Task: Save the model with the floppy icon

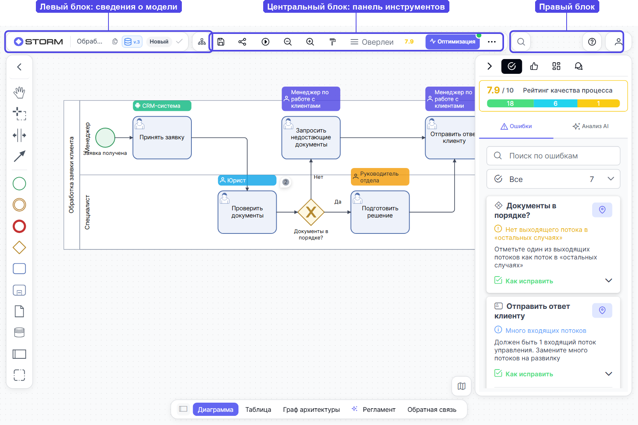Action: pyautogui.click(x=221, y=42)
